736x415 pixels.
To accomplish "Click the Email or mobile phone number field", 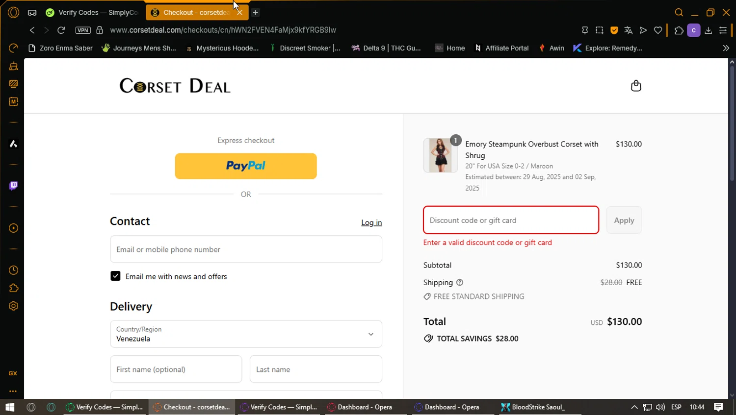I will tap(246, 249).
